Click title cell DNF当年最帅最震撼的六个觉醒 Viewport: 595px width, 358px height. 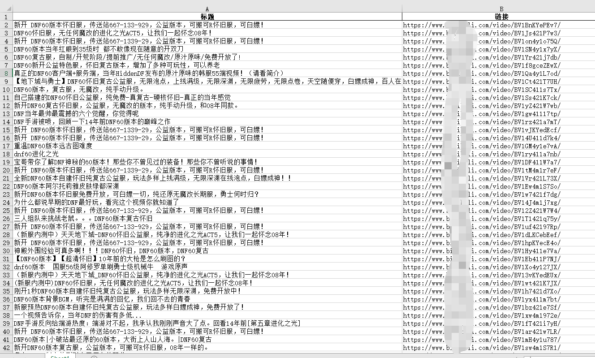click(207, 113)
